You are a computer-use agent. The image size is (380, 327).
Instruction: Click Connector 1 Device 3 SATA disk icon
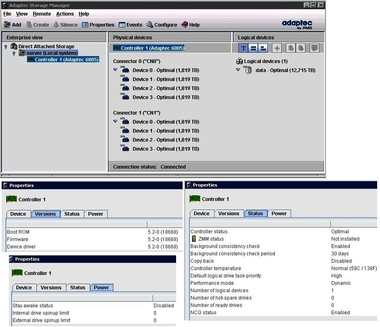(x=125, y=148)
